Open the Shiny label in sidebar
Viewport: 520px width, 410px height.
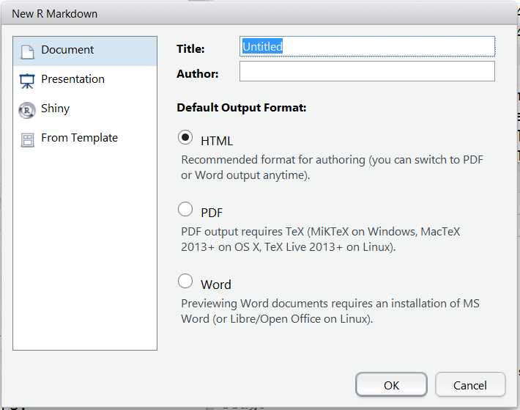point(56,109)
